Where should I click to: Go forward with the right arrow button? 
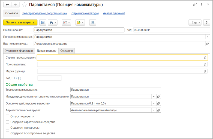click(x=15, y=5)
